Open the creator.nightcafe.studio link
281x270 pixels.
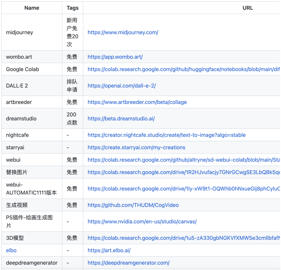[x=167, y=135]
